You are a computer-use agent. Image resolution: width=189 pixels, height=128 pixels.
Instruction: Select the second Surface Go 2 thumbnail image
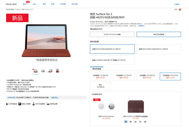pos(43,71)
